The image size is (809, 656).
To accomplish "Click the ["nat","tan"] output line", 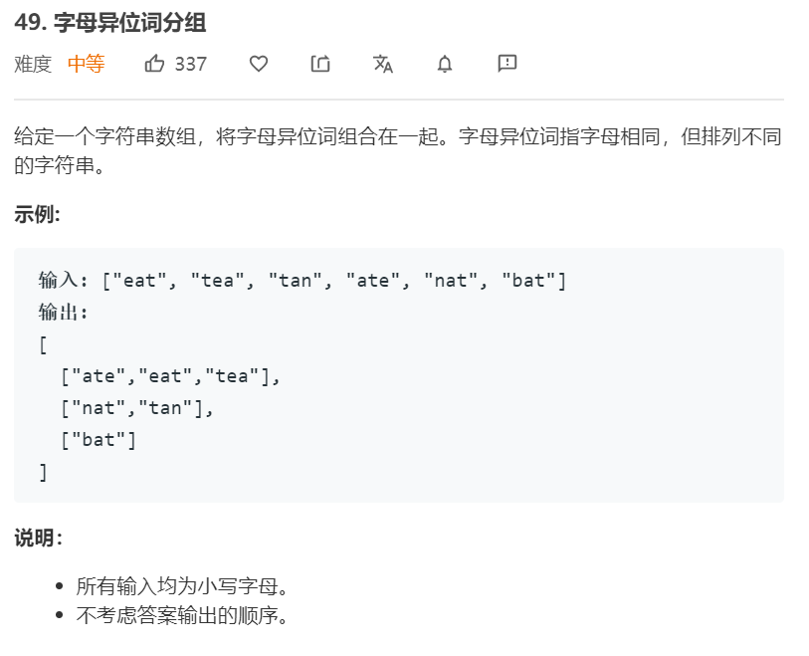I will 137,408.
